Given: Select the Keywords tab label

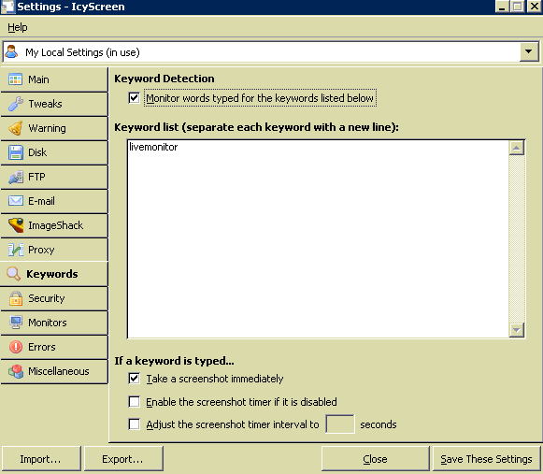Looking at the screenshot, I should click(52, 274).
